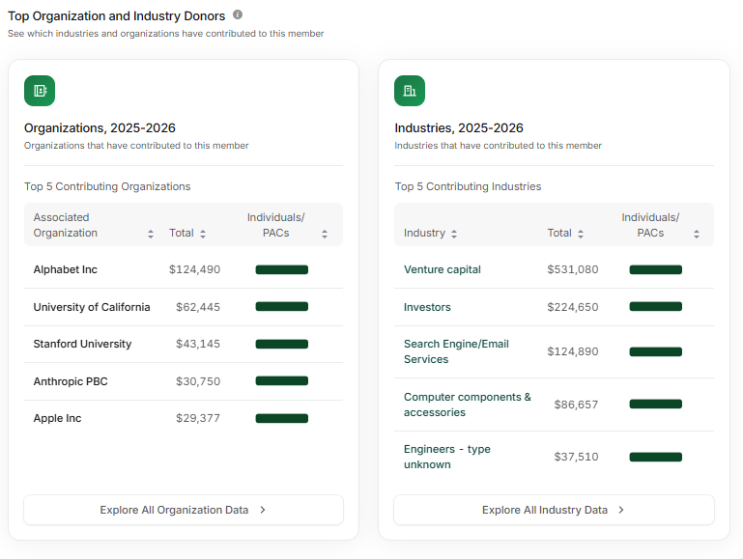Sort industries table by Individuals/PACs arrows
This screenshot has width=743, height=559.
697,234
